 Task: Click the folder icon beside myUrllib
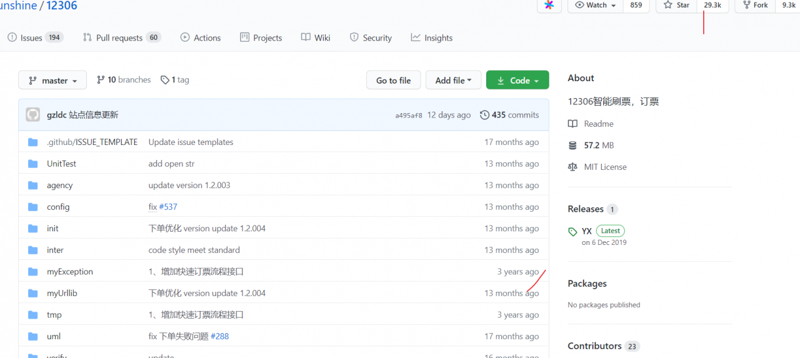(33, 293)
